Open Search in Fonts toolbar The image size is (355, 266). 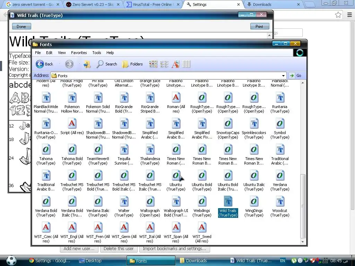coord(107,64)
